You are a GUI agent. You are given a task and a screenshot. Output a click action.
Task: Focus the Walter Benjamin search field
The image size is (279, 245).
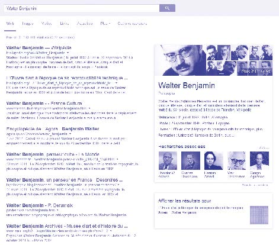coord(82,8)
